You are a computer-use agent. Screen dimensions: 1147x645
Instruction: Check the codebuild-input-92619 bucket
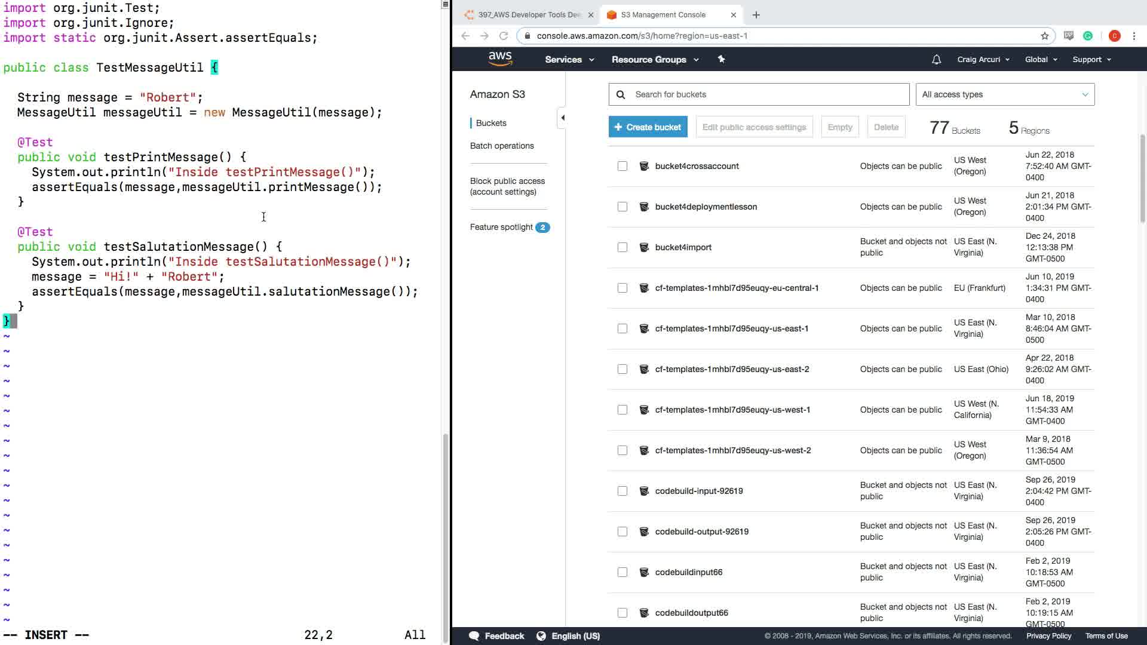click(622, 491)
